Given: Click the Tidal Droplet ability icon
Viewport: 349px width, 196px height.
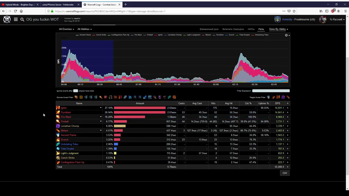Looking at the screenshot, I should [58, 149].
